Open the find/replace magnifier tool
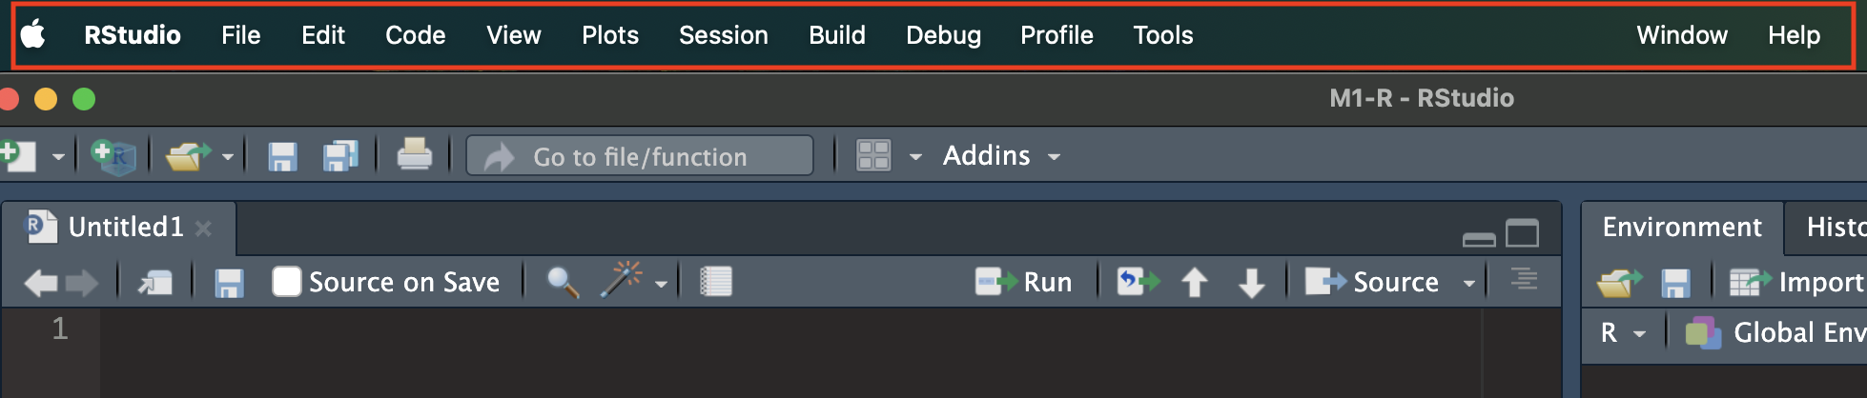The height and width of the screenshot is (398, 1867). (563, 282)
